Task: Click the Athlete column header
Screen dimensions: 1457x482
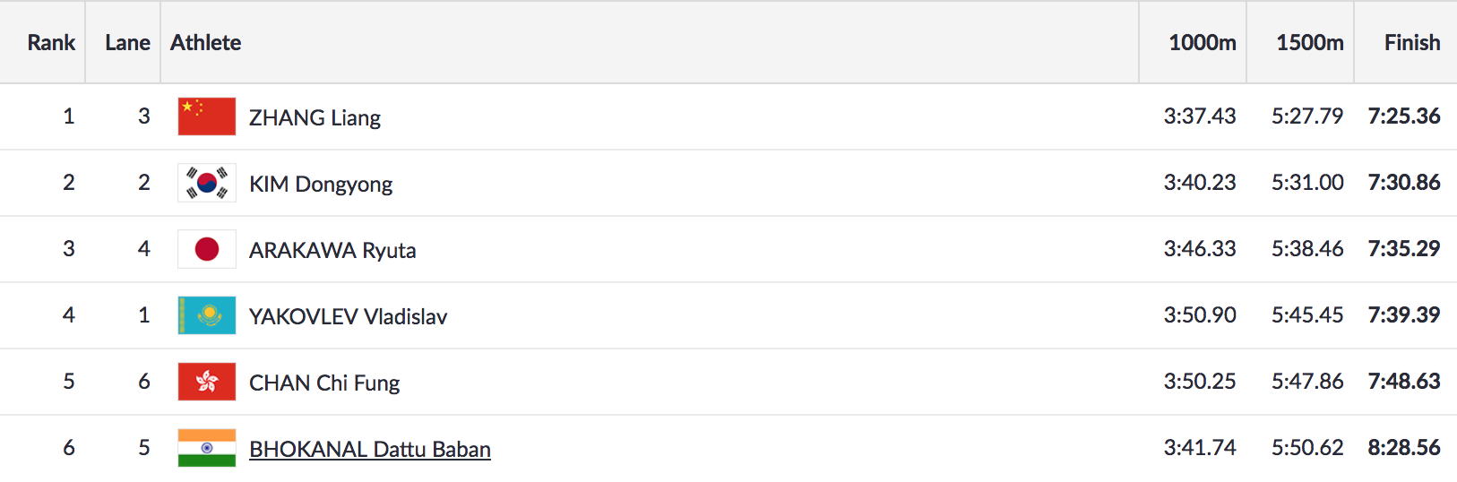Action: 206,42
